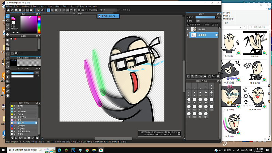The width and height of the screenshot is (272, 153).
Task: Pick the Text tool
Action: pyautogui.click(x=8, y=77)
